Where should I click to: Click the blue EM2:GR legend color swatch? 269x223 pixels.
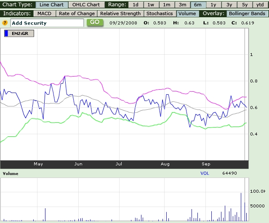coord(7,33)
